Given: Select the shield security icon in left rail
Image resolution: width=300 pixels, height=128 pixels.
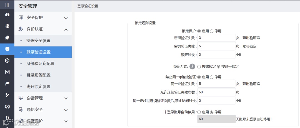Looking at the screenshot, I should (7, 49).
